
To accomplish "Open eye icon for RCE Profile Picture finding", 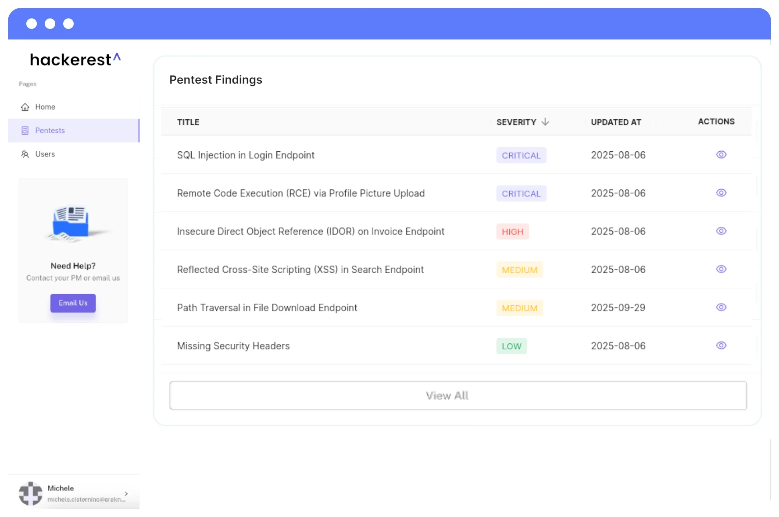I will (x=721, y=193).
